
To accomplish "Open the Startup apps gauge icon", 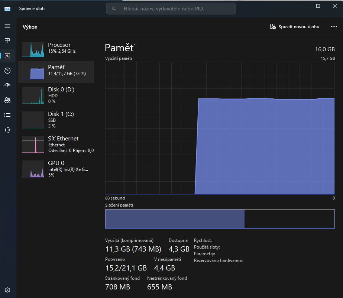I will pos(7,85).
